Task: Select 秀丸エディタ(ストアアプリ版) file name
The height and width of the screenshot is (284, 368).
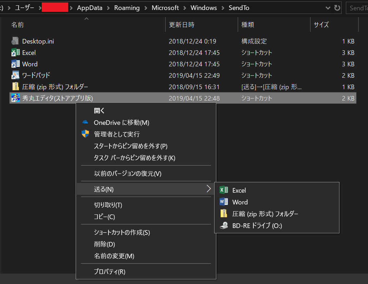Action: pos(57,98)
